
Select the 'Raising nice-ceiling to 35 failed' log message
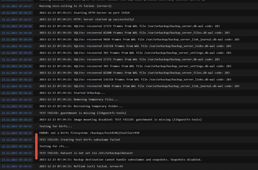(x=75, y=6)
